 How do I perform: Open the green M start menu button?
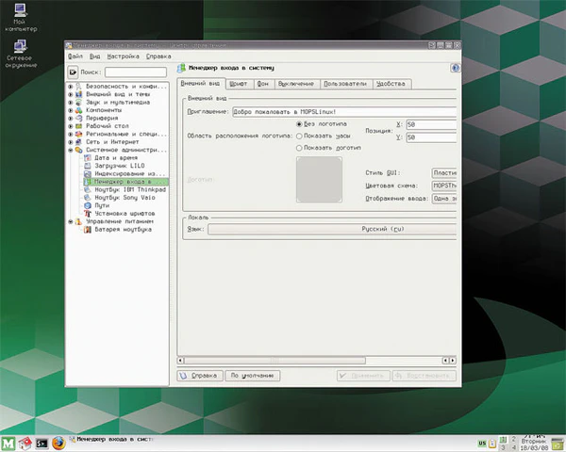pyautogui.click(x=9, y=441)
